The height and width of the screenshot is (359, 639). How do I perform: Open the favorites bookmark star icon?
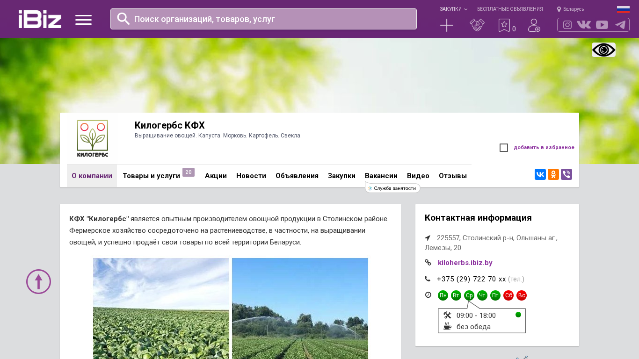tap(504, 25)
